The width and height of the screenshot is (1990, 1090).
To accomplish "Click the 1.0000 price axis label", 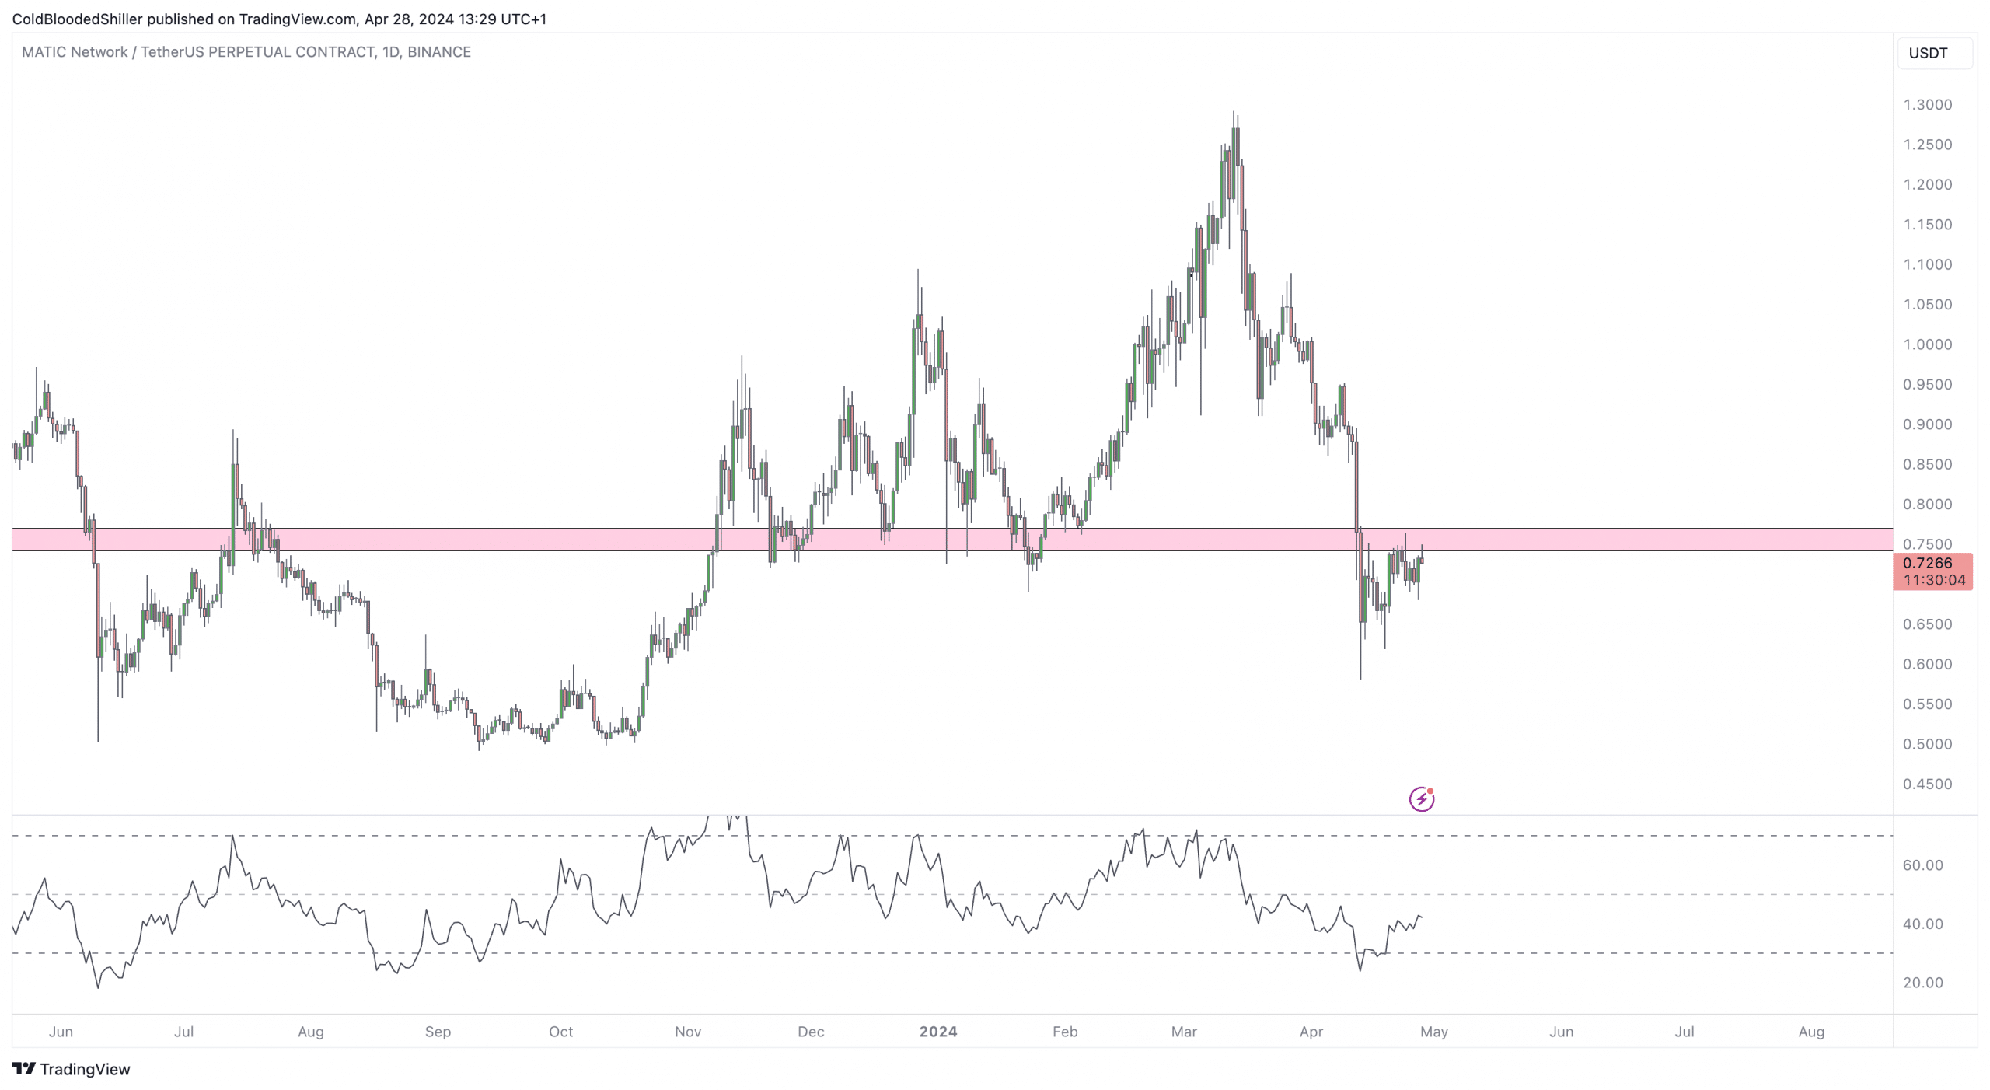I will tap(1927, 344).
